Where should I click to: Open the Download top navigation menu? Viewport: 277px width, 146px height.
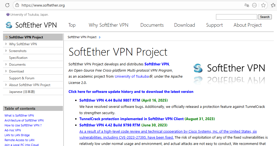point(184,25)
